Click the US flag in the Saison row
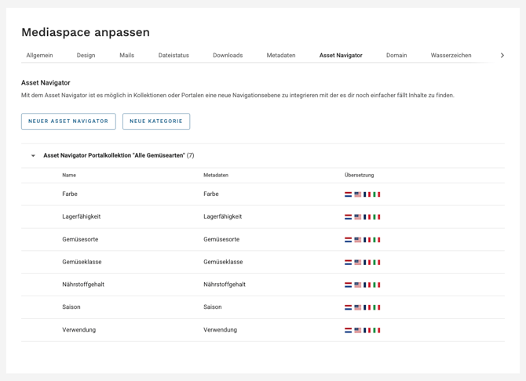This screenshot has height=381, width=526. coord(358,308)
